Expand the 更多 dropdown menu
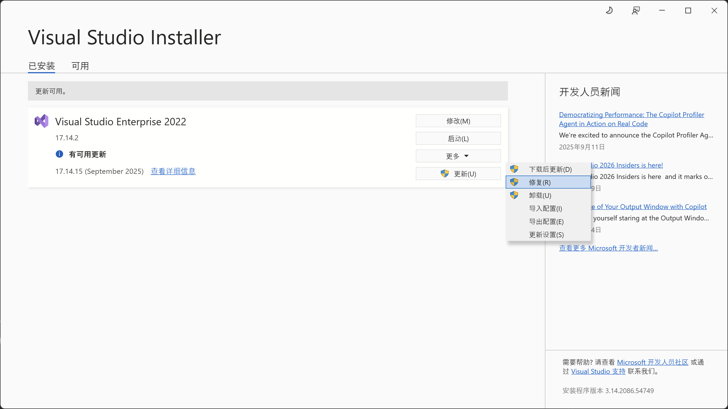728x409 pixels. (458, 156)
